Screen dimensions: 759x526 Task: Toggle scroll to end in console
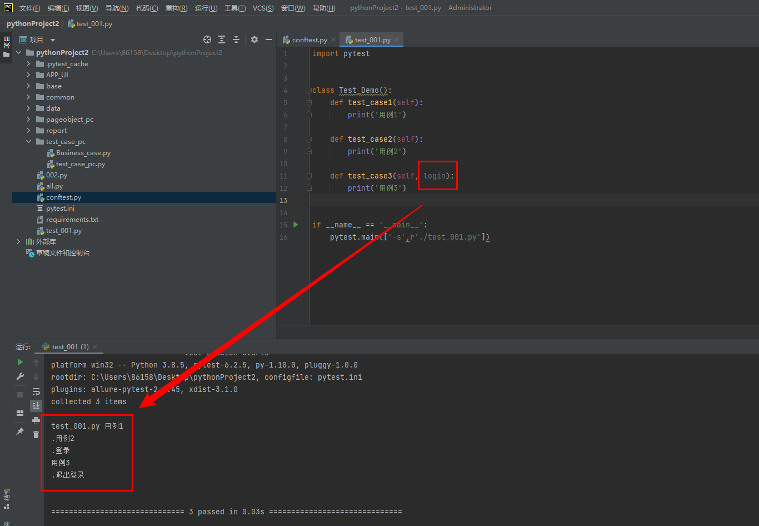click(x=36, y=405)
